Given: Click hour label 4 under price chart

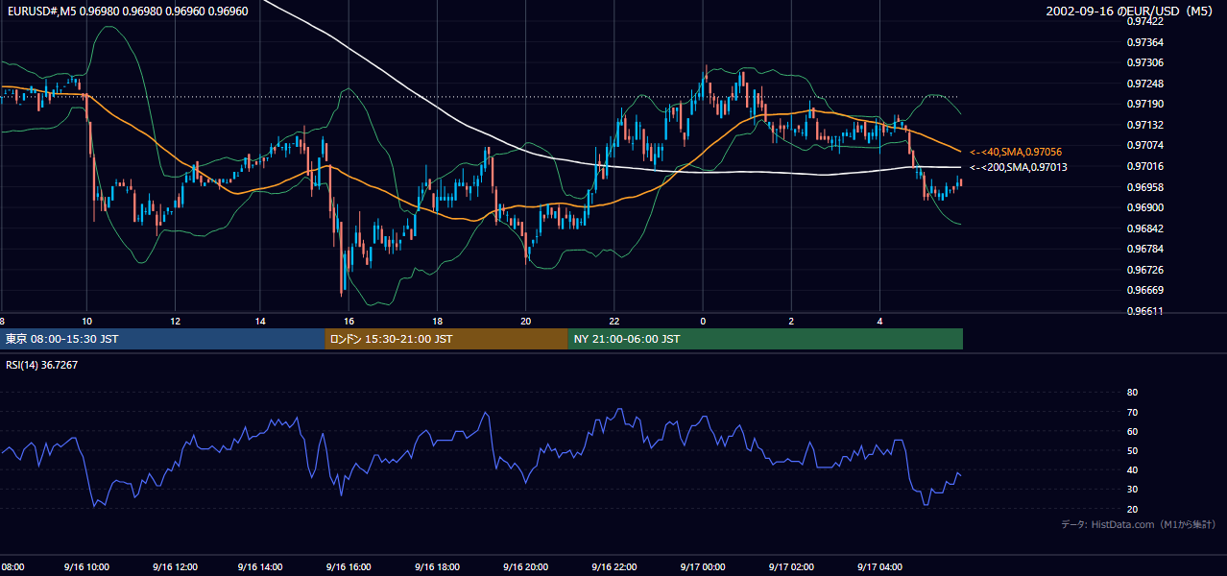Looking at the screenshot, I should pyautogui.click(x=880, y=321).
